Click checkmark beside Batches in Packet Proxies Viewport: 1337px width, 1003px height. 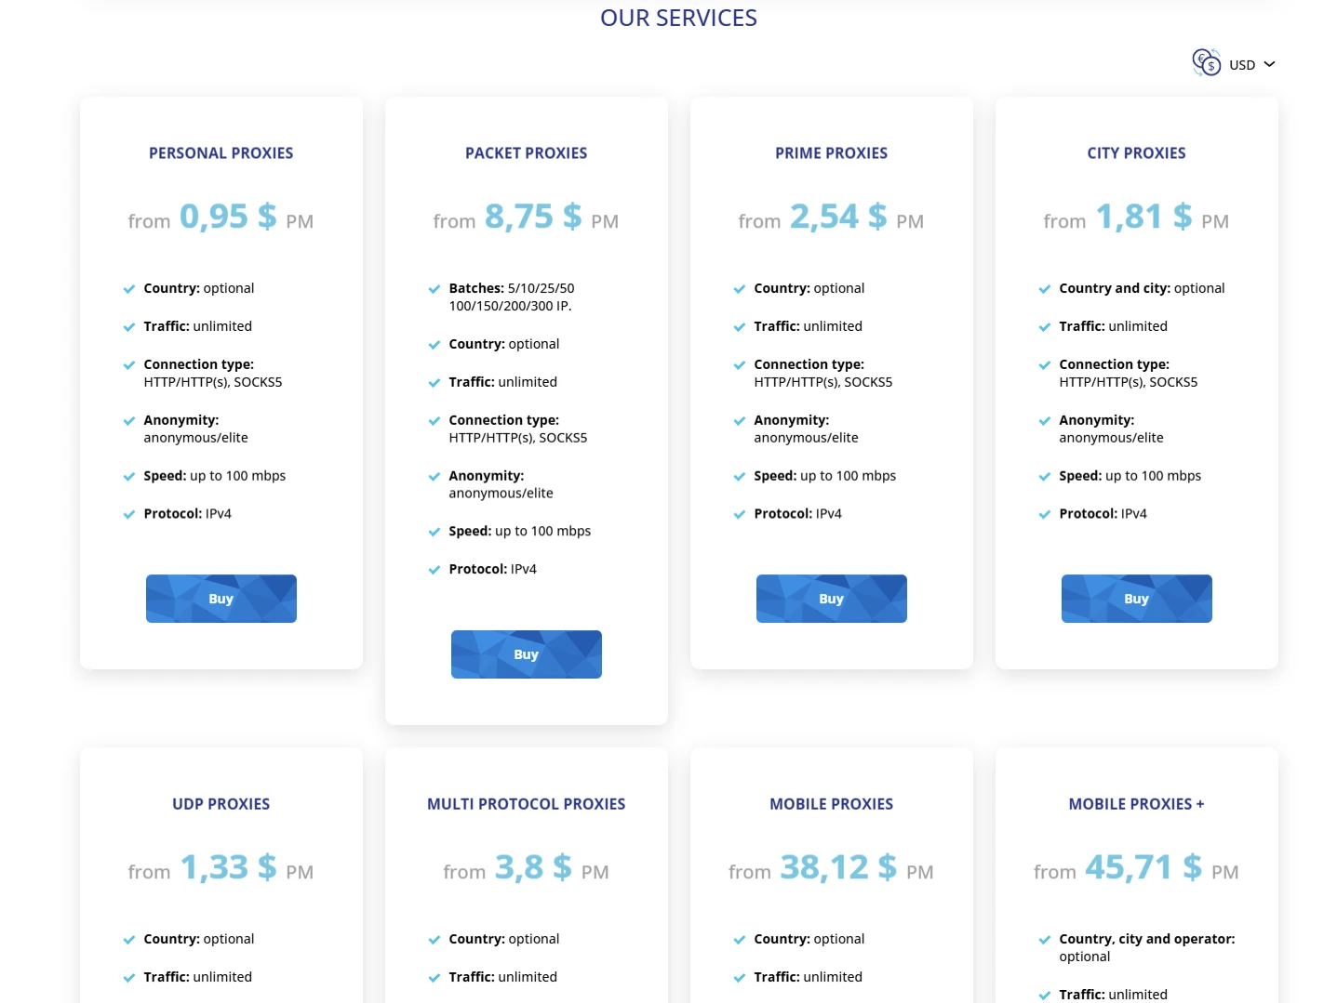[434, 289]
